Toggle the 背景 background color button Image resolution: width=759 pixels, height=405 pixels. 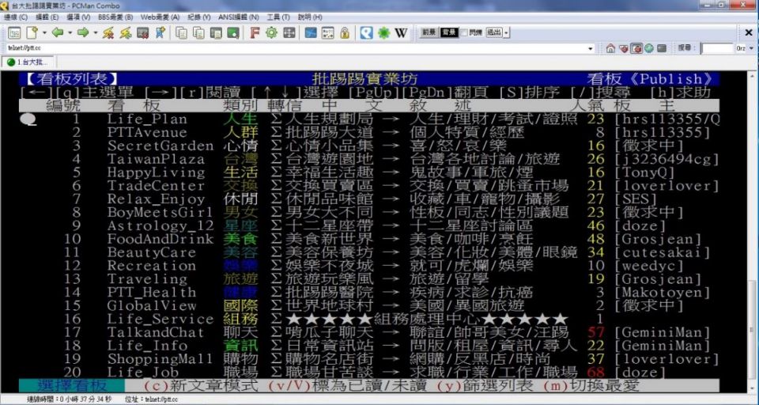[449, 32]
